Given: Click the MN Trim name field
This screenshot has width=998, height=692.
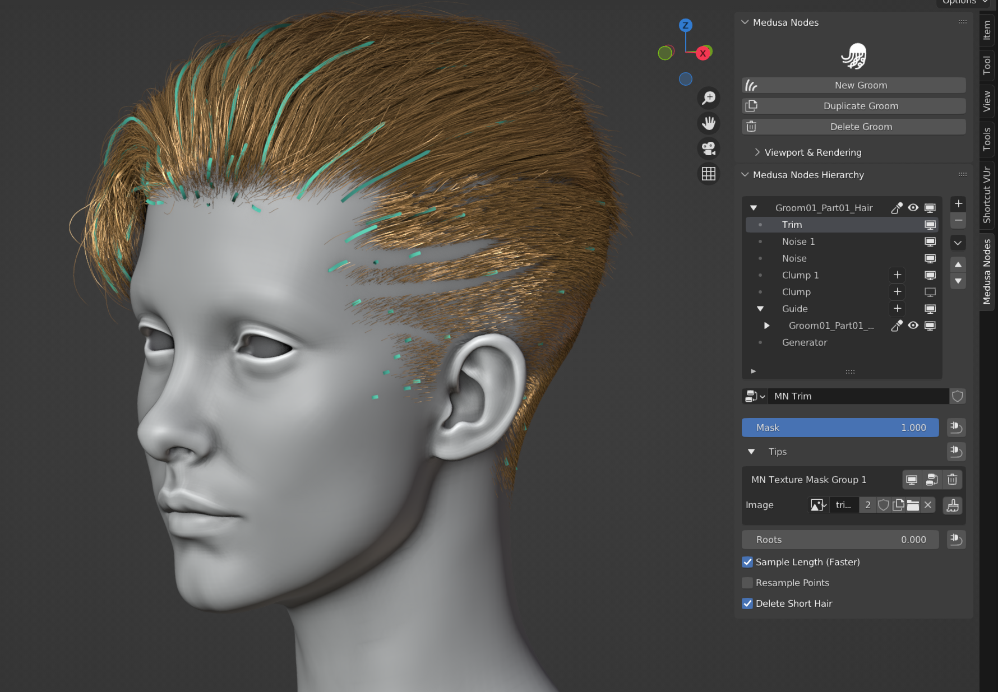Looking at the screenshot, I should (x=858, y=396).
